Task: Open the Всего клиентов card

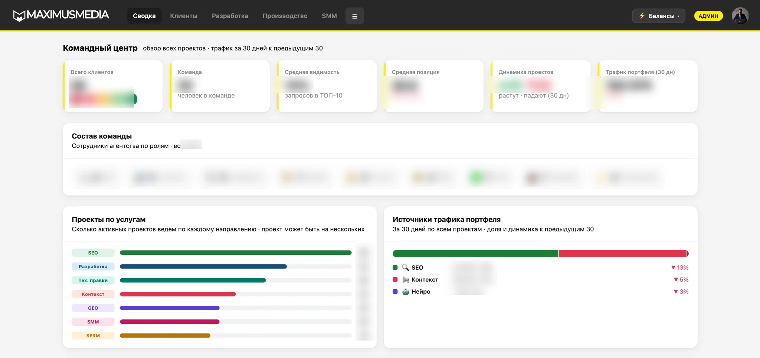Action: [113, 86]
